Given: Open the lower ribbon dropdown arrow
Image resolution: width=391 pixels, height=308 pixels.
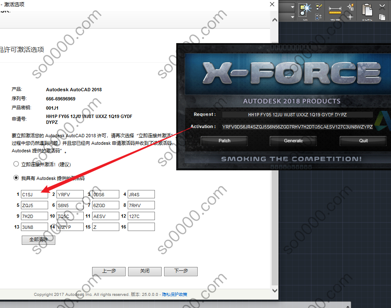Looking at the screenshot, I should point(293,17).
